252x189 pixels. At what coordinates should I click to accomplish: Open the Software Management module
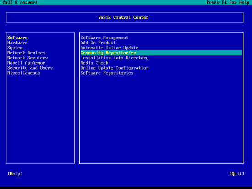click(104, 38)
